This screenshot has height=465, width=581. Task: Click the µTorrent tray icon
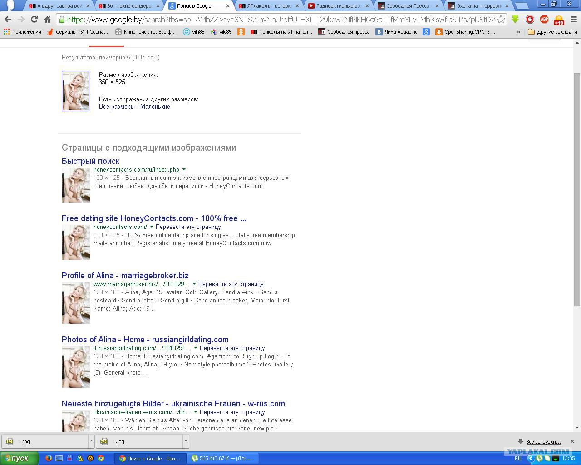540,458
